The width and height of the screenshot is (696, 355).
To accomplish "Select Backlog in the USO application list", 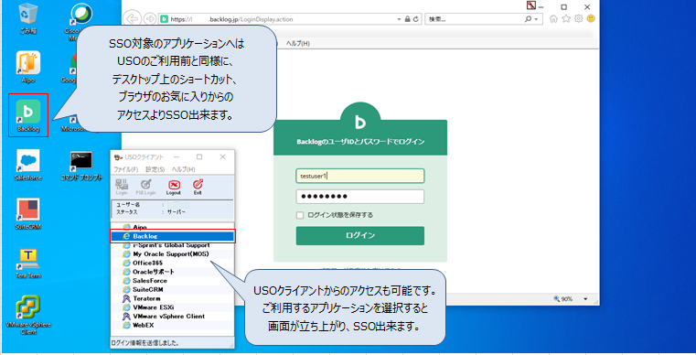I will point(172,236).
